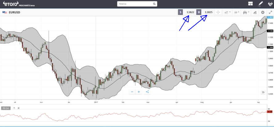Click the S sell button
This screenshot has height=127, width=274.
(x=180, y=12)
